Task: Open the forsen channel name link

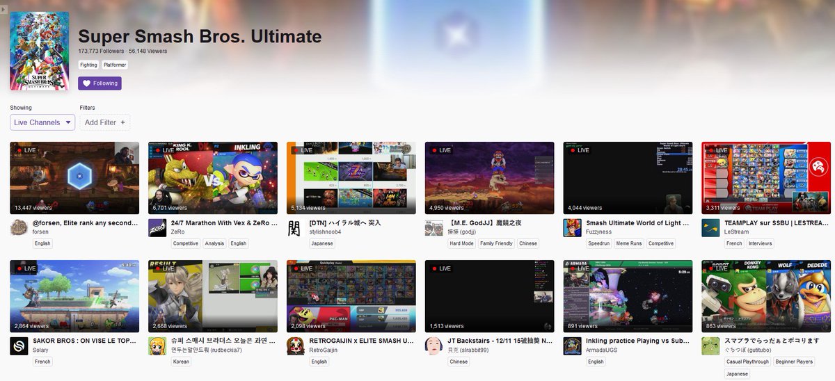Action: (40, 232)
